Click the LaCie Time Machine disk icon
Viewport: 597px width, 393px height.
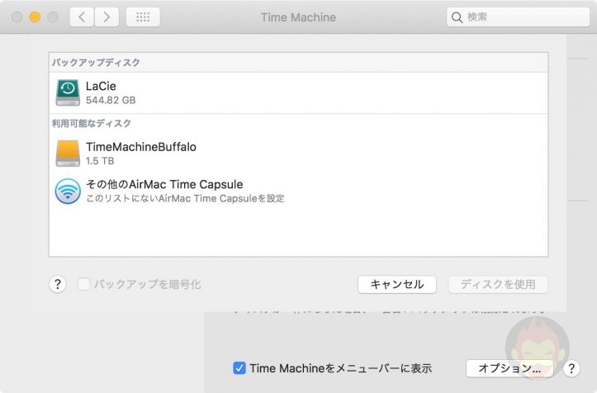coord(68,92)
